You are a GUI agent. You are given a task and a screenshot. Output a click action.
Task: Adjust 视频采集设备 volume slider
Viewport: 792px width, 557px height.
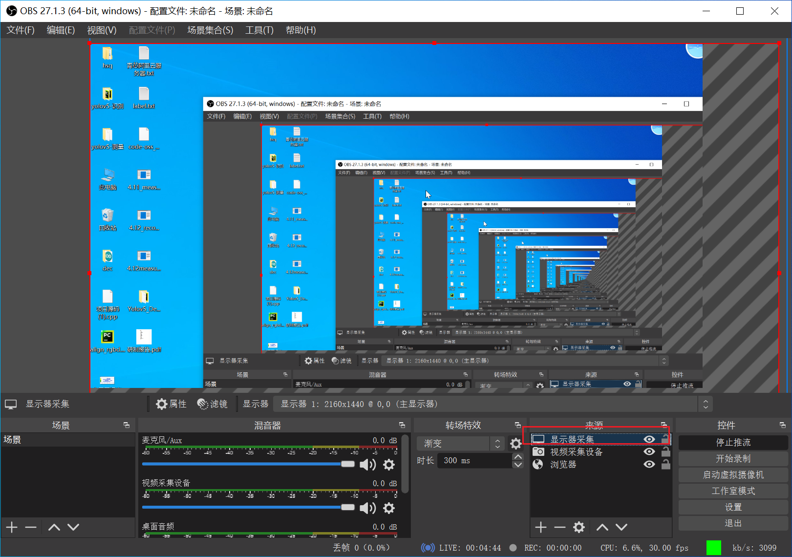point(248,508)
